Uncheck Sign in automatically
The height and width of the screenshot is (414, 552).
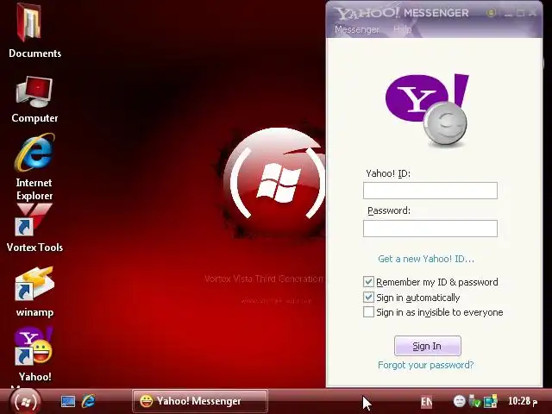(368, 297)
